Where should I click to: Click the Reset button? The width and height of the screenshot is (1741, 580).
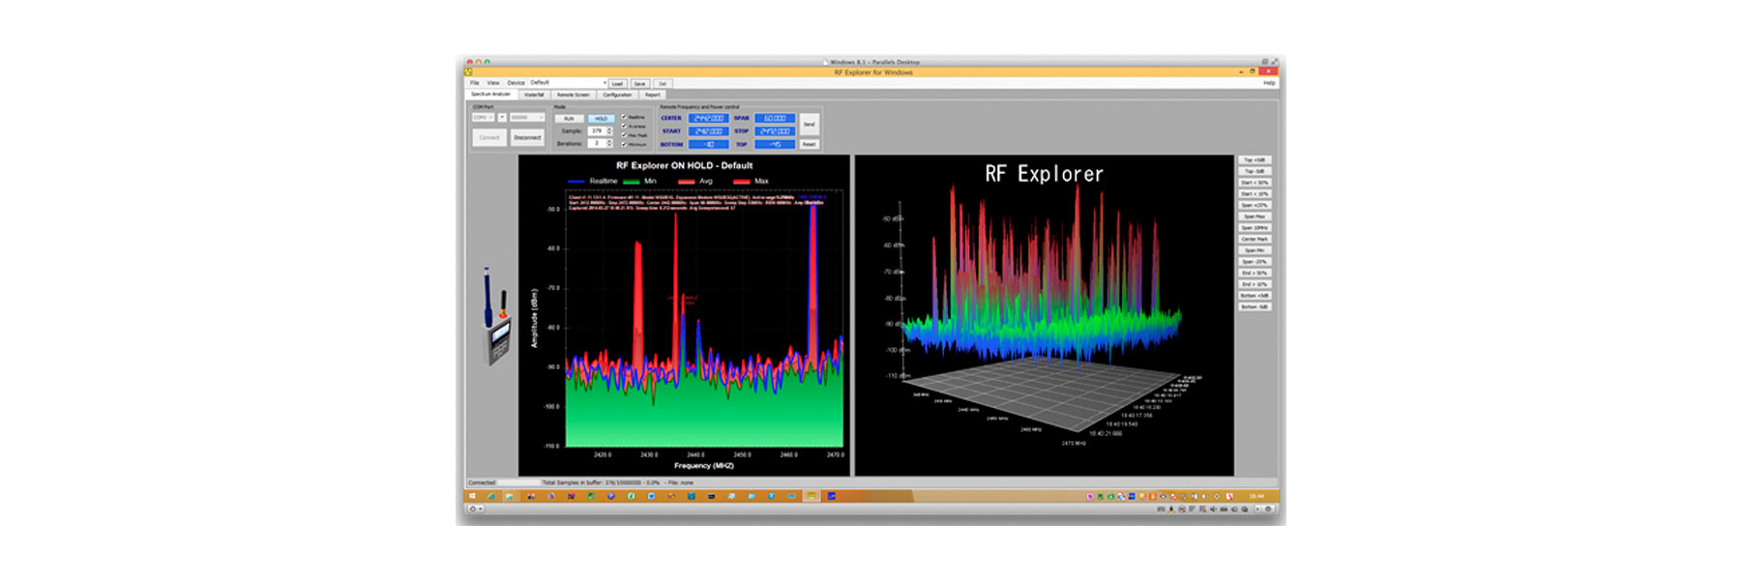coord(809,144)
